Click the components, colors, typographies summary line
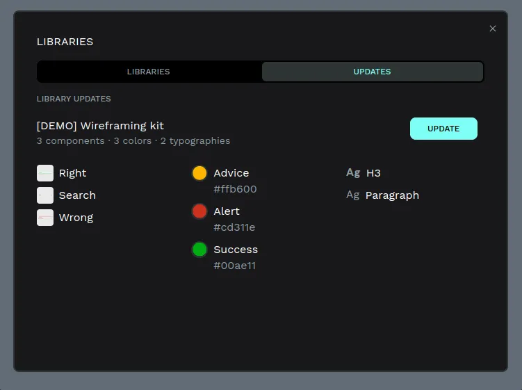This screenshot has height=390, width=522. (x=133, y=141)
